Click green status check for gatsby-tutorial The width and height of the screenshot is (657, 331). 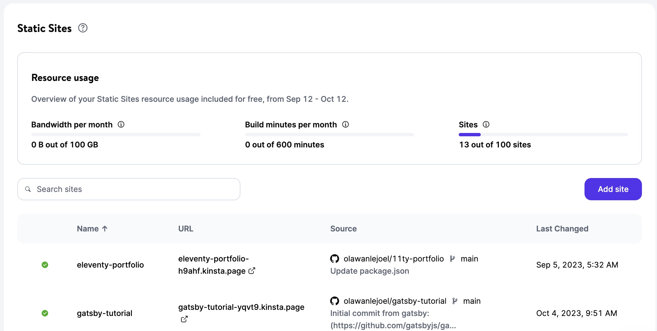tap(45, 313)
